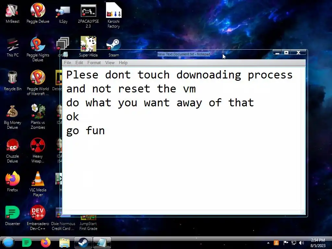Open Notepad's File menu
The image size is (332, 249).
[67, 63]
